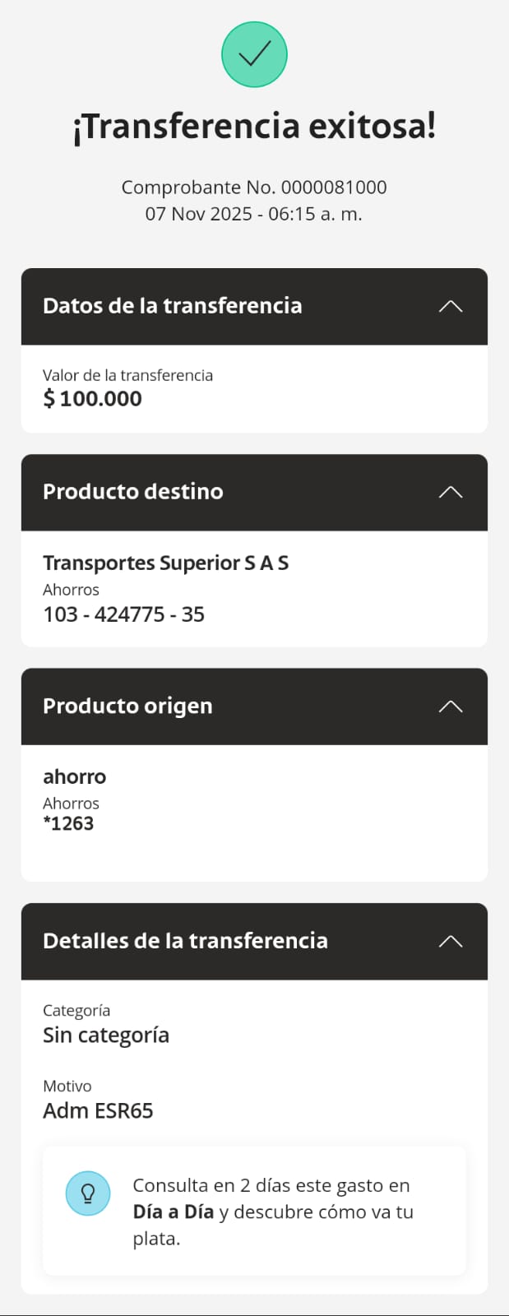This screenshot has height=1316, width=509.
Task: Click the date 07 Nov 2025 line
Action: tap(254, 214)
